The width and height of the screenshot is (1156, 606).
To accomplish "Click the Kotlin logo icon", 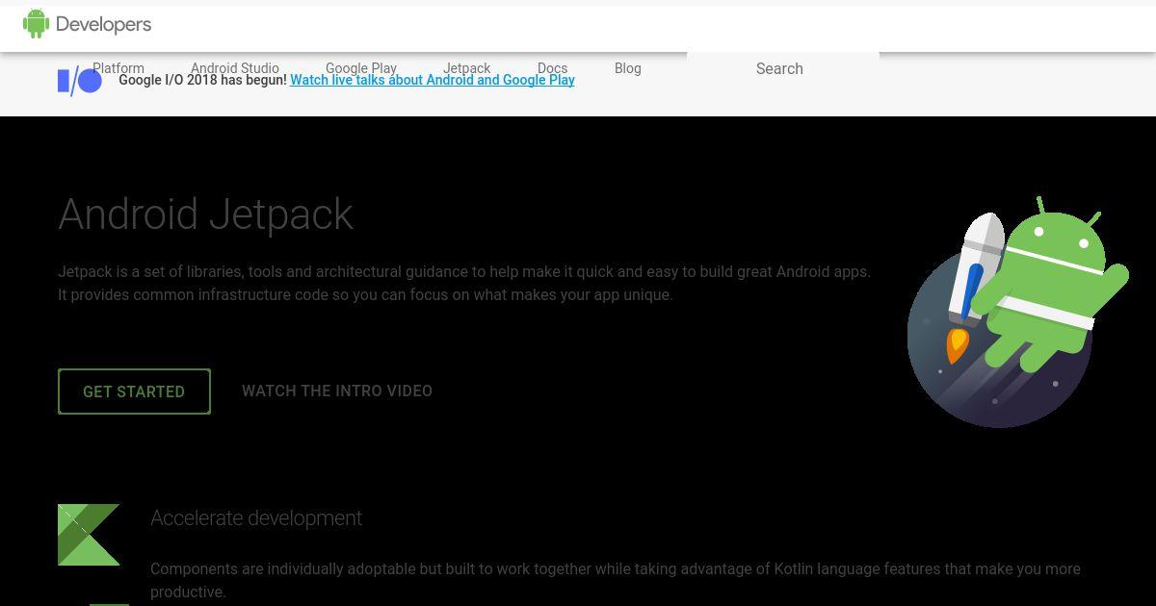I will (89, 535).
